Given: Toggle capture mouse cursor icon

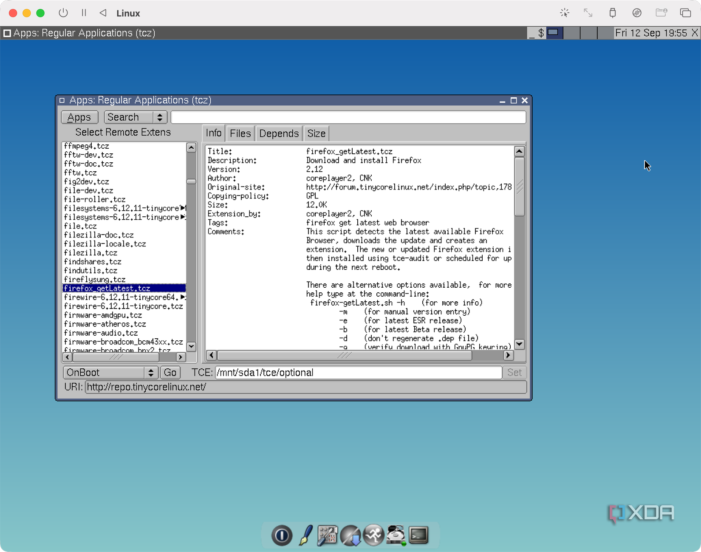Looking at the screenshot, I should click(564, 13).
